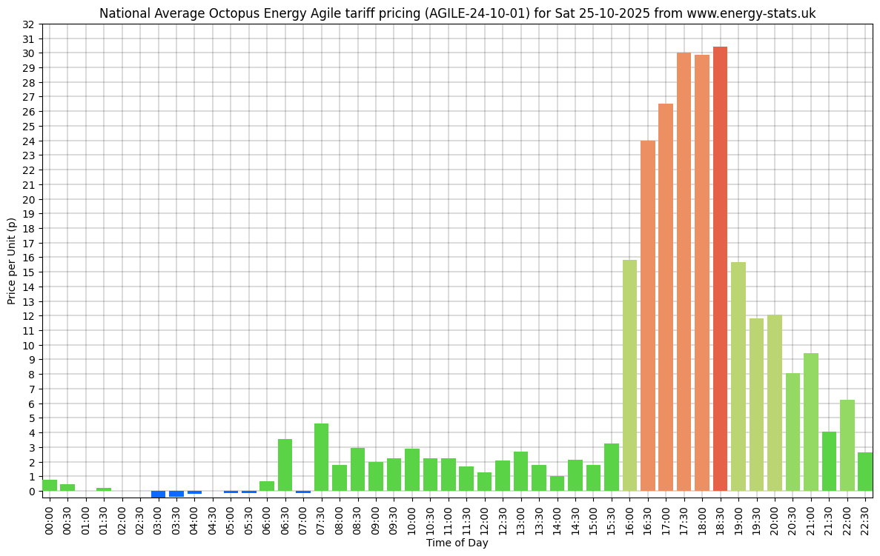Select the tallest red bar at 18:30
Viewport: 880px width, 556px height.
pyautogui.click(x=720, y=269)
